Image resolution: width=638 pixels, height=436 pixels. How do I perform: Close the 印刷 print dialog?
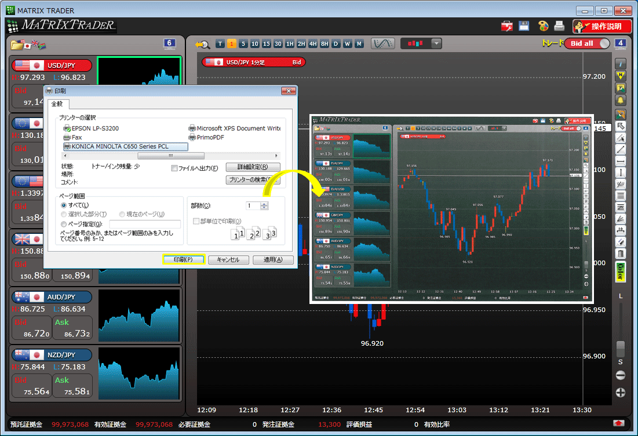point(289,91)
